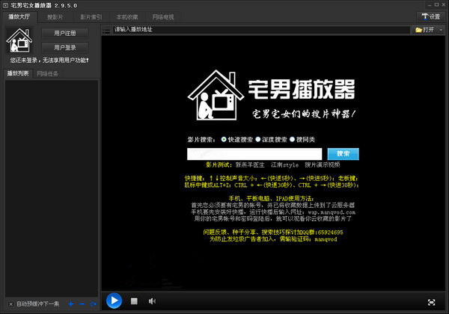449x314 pixels.
Task: Click the user avatar house icon
Action: (x=19, y=40)
